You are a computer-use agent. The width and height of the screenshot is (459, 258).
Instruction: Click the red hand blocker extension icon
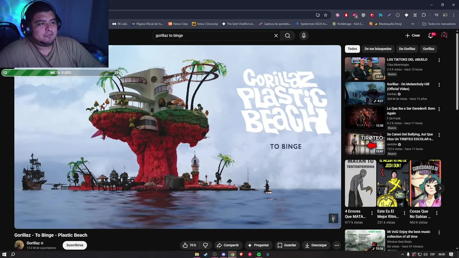tap(346, 15)
